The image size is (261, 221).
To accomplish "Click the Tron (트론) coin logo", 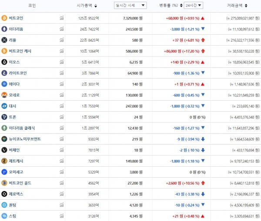I will click(x=4, y=117).
